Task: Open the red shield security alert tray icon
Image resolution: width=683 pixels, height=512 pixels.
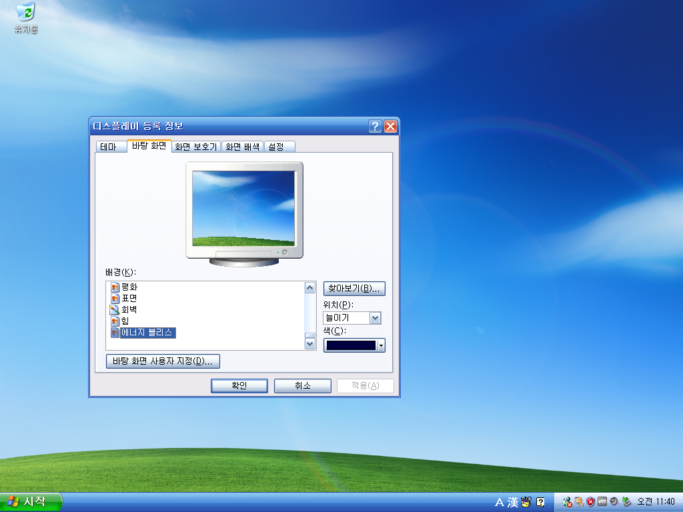Action: click(591, 502)
